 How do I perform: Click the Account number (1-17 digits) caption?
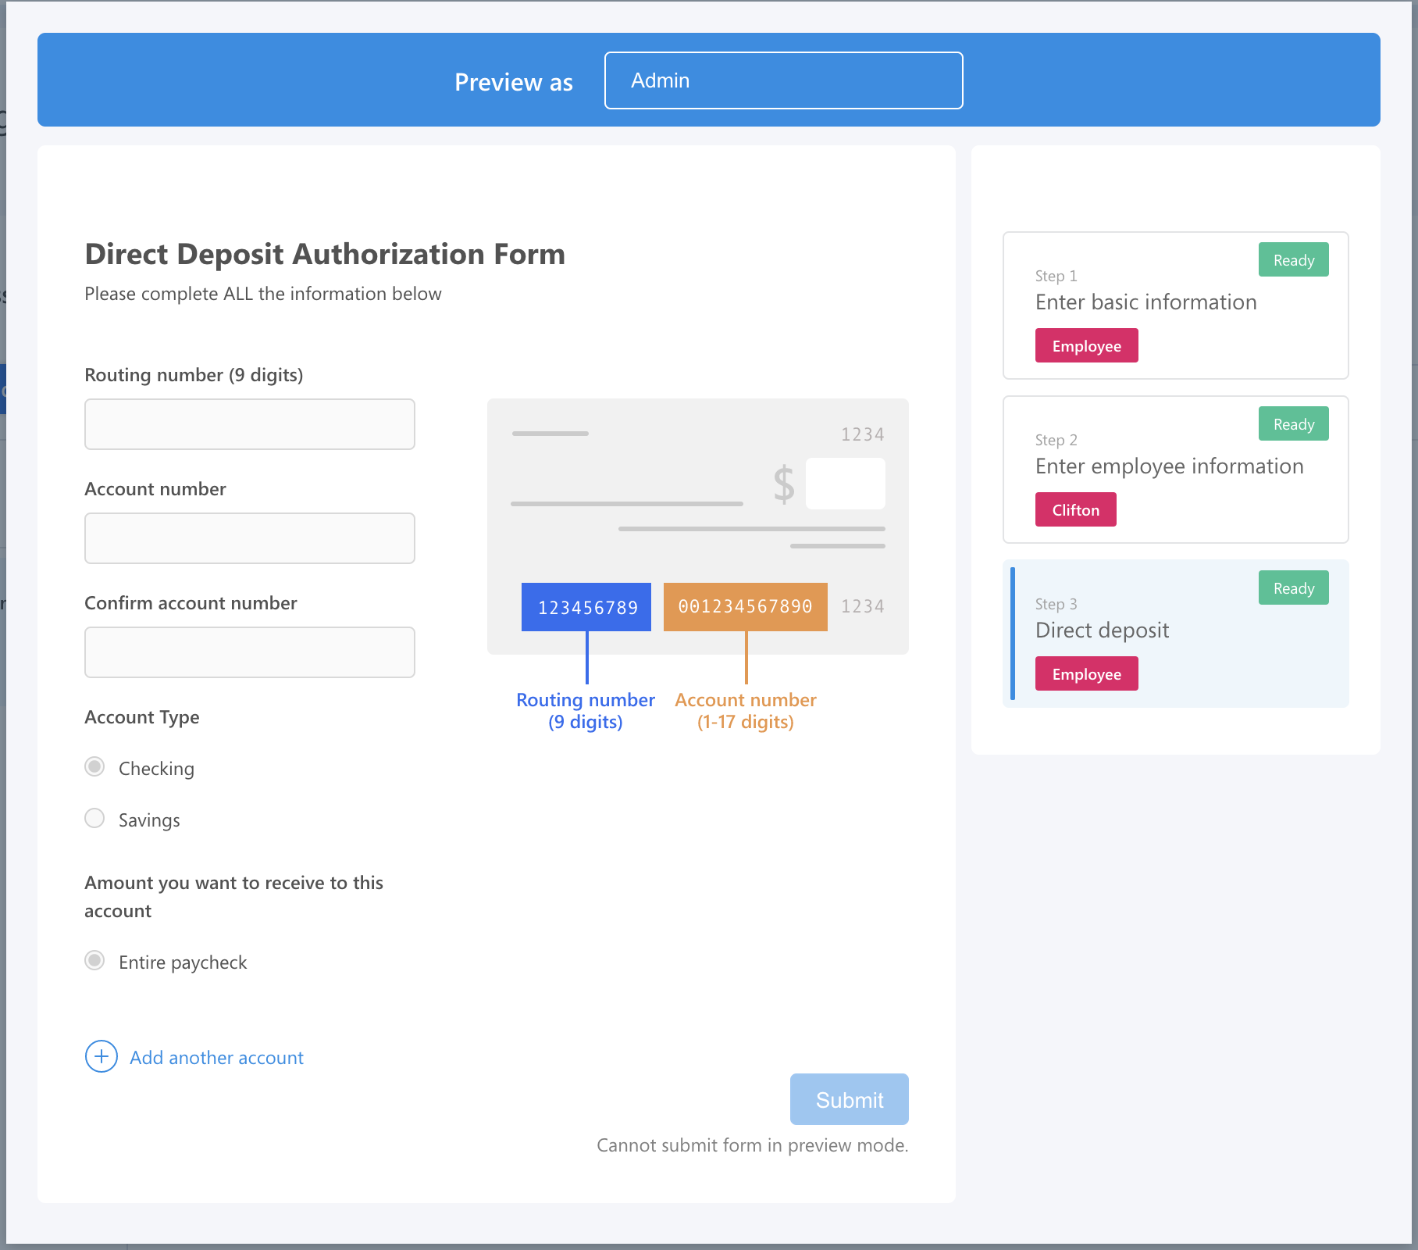(x=746, y=711)
